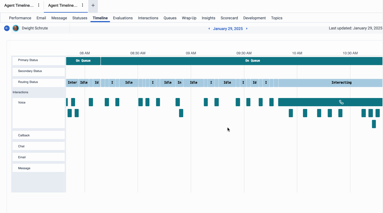
Task: Open the second tab's three-dot menu
Action: pyautogui.click(x=83, y=5)
